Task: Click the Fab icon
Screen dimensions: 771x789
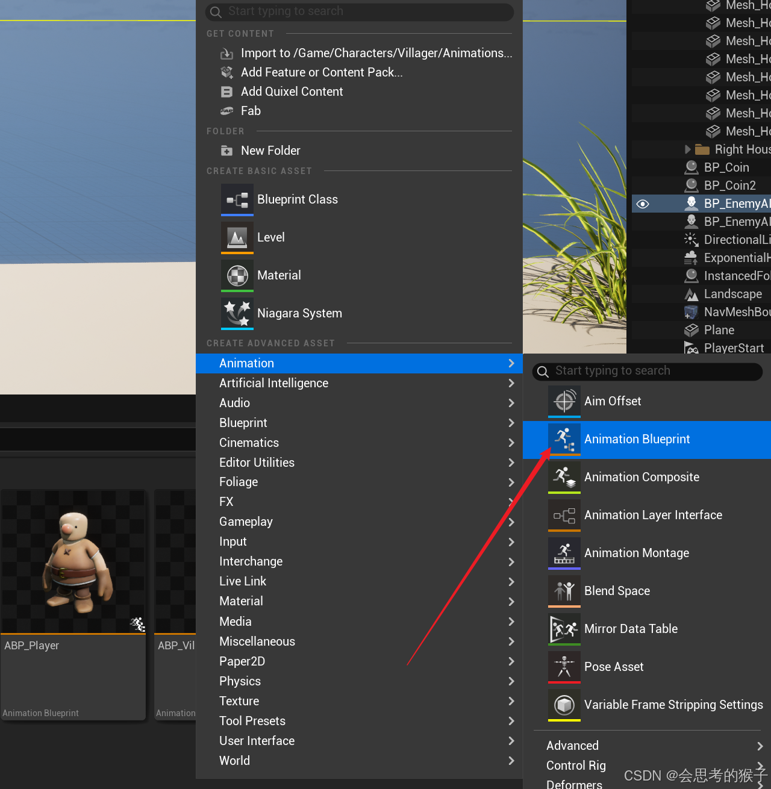Action: pyautogui.click(x=226, y=111)
